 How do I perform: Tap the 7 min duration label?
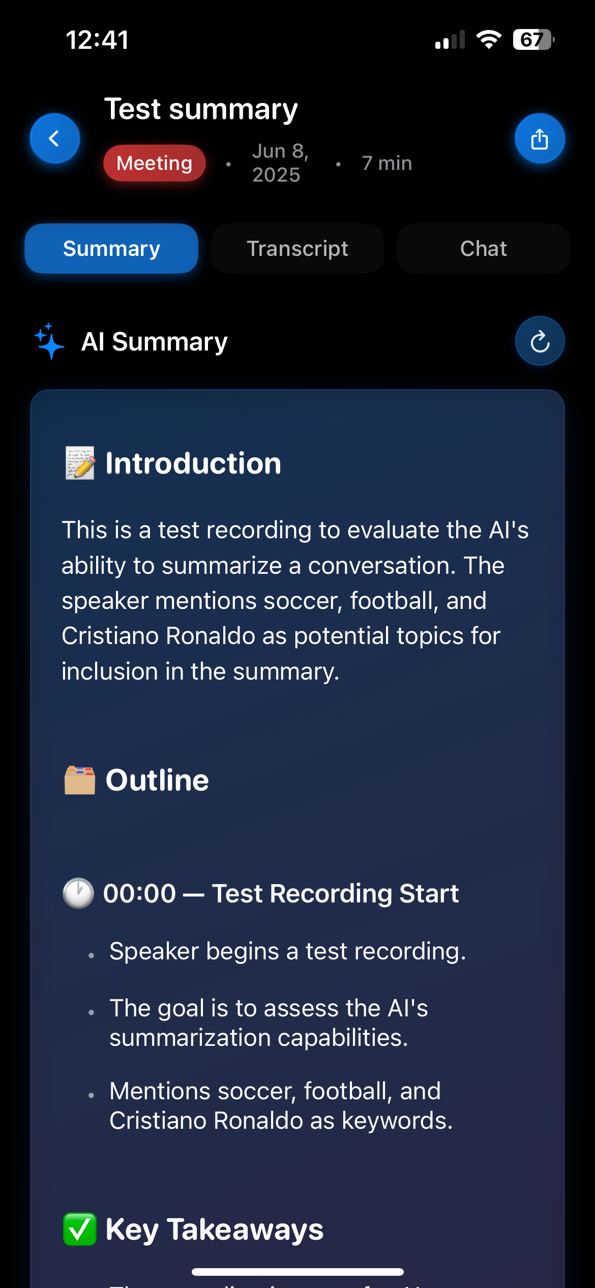(387, 163)
